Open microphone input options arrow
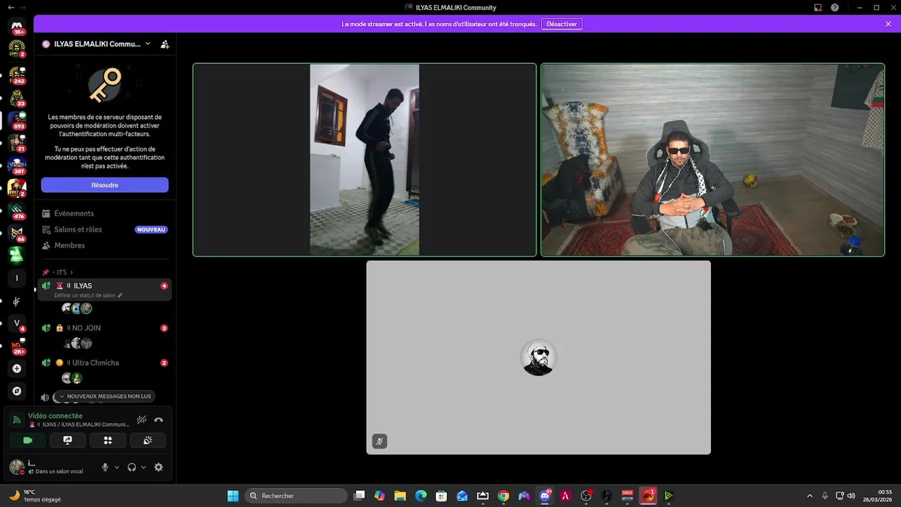Image resolution: width=901 pixels, height=507 pixels. click(x=117, y=467)
